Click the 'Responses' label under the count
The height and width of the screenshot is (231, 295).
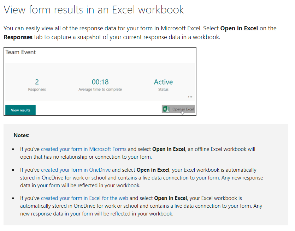[x=37, y=89]
